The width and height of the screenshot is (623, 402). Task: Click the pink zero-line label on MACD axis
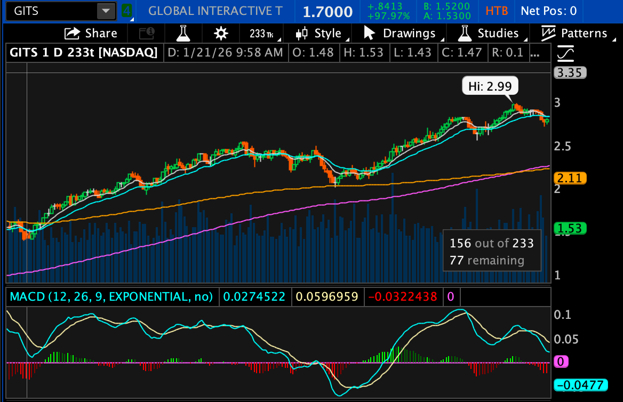(x=561, y=362)
